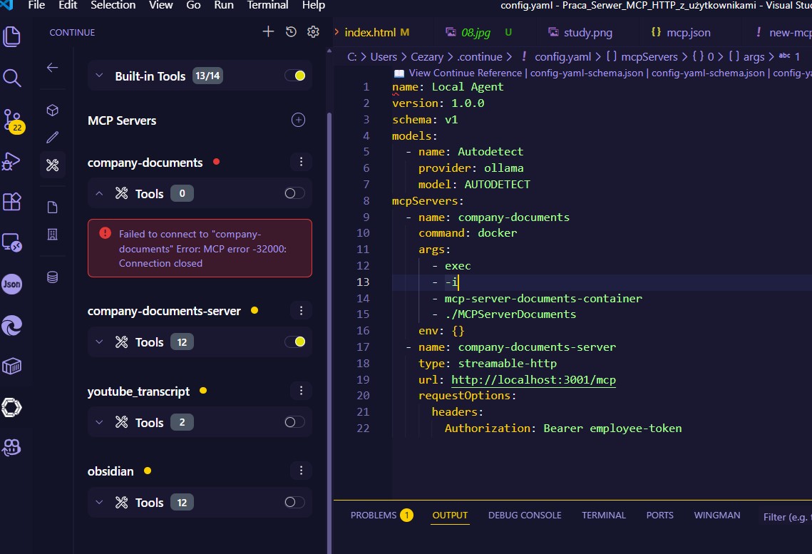Open more options for youtube_transcript server

301,391
